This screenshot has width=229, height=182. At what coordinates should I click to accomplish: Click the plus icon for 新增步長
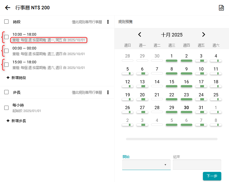click(x=8, y=121)
